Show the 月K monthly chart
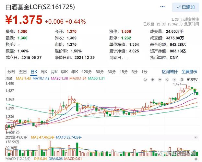This screenshot has height=162, width=202. [x=54, y=72]
